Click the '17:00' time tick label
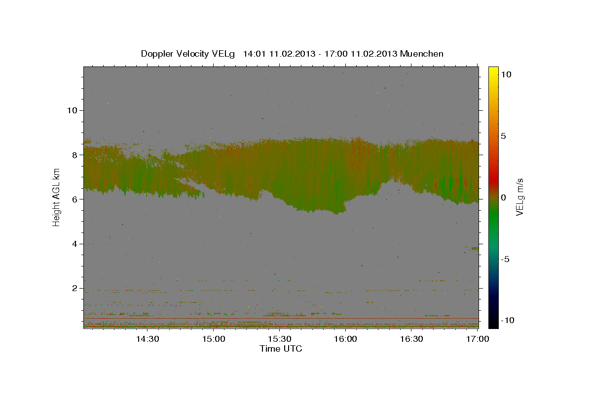The height and width of the screenshot is (394, 592). click(478, 339)
